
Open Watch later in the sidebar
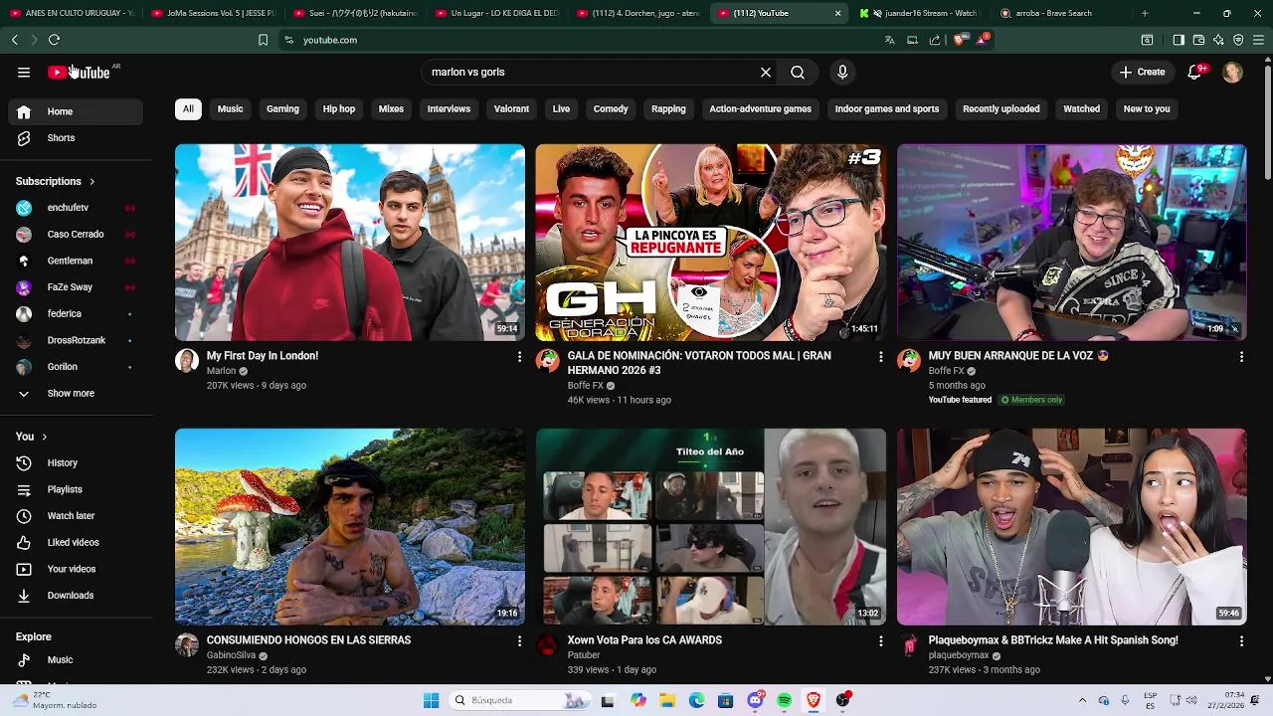pos(76,516)
